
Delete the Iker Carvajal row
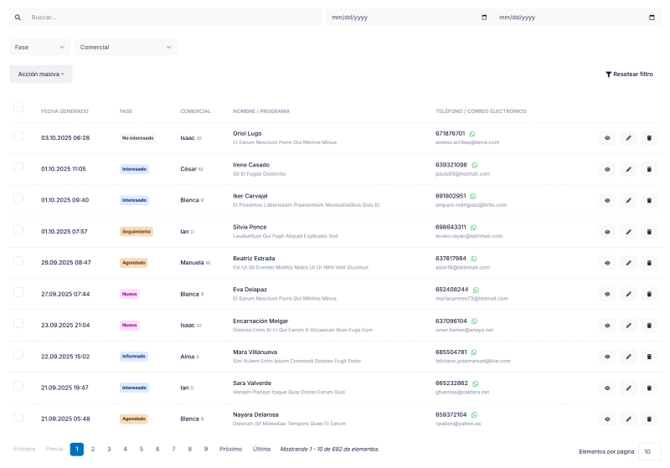pos(648,200)
